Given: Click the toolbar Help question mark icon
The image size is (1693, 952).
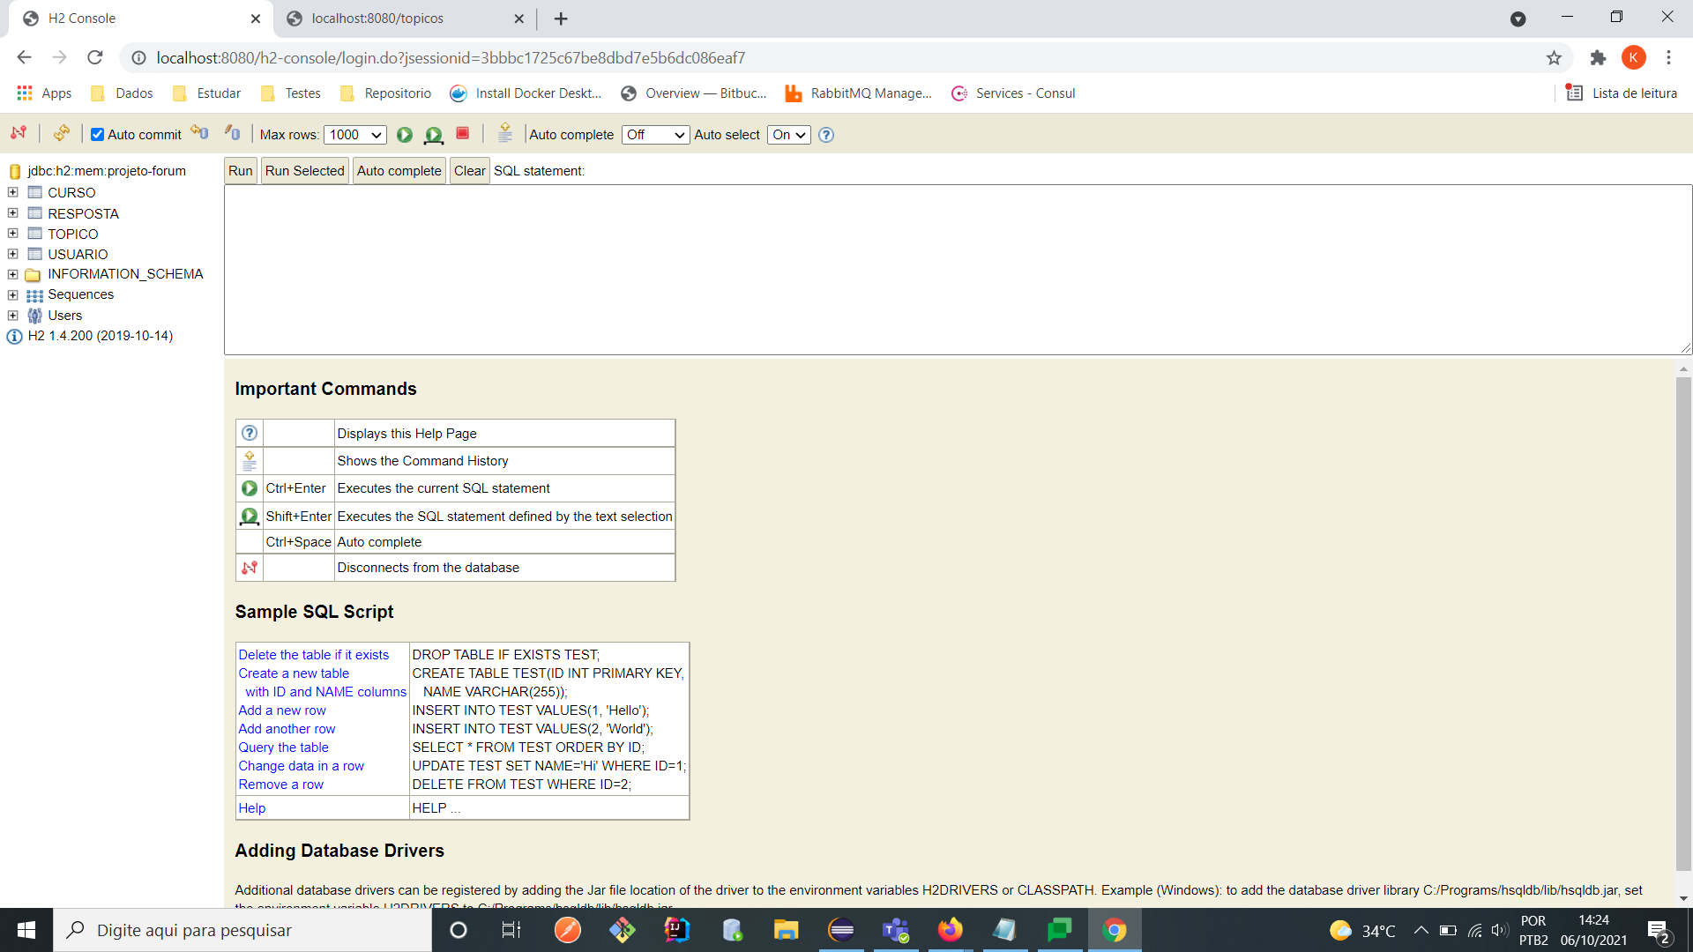Looking at the screenshot, I should point(826,135).
